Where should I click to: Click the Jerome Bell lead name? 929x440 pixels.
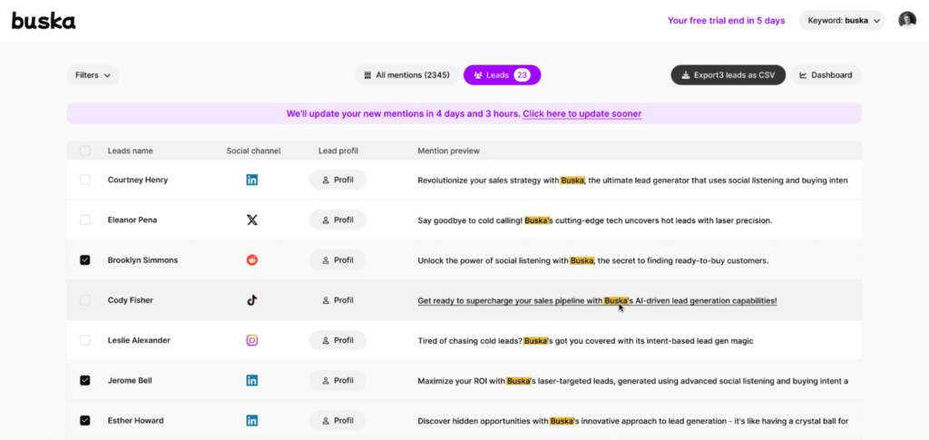(130, 380)
